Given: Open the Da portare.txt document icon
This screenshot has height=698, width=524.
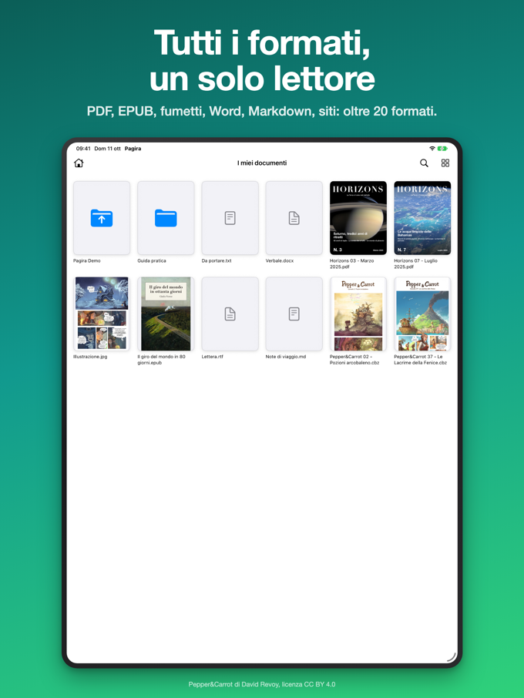Looking at the screenshot, I should 230,218.
